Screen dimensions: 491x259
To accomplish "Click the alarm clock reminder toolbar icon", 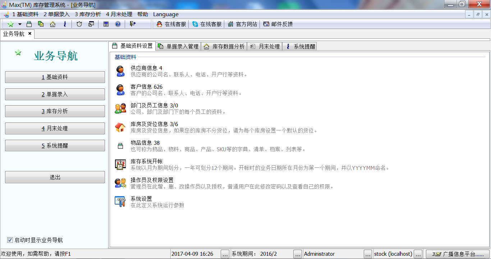I will (x=79, y=24).
